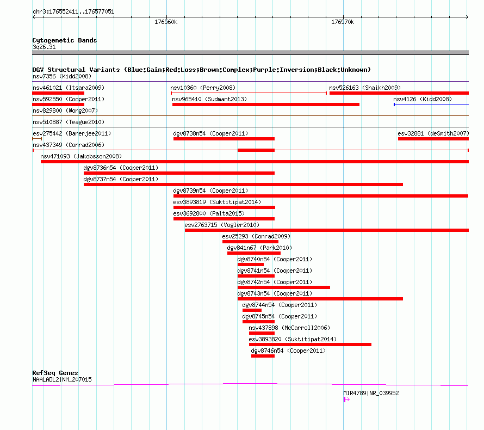The image size is (484, 430).
Task: Click the DGV Structural Variants track heading
Action: (201, 70)
